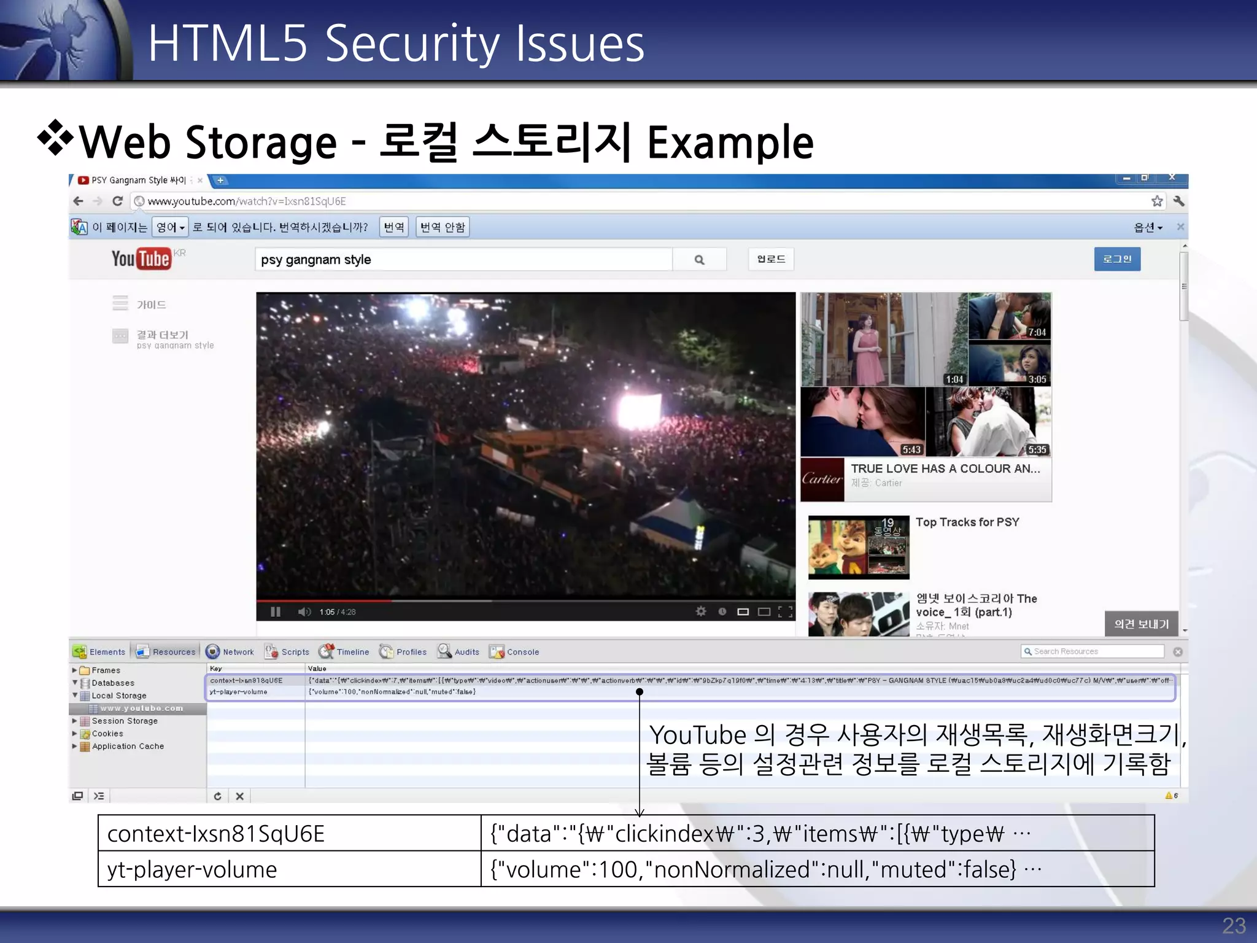The width and height of the screenshot is (1257, 943).
Task: Switch player to small size
Action: (x=743, y=611)
